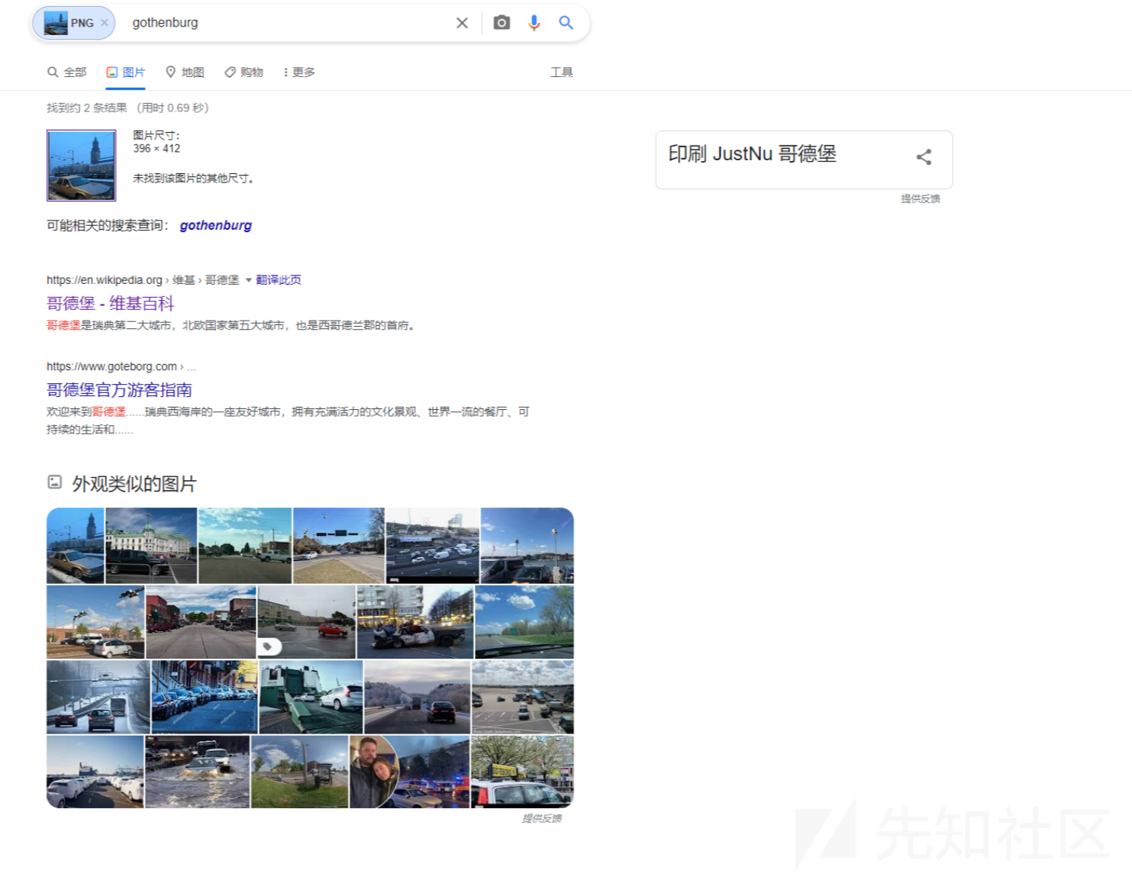Go to the 购物 tab
1132x877 pixels.
click(x=243, y=73)
